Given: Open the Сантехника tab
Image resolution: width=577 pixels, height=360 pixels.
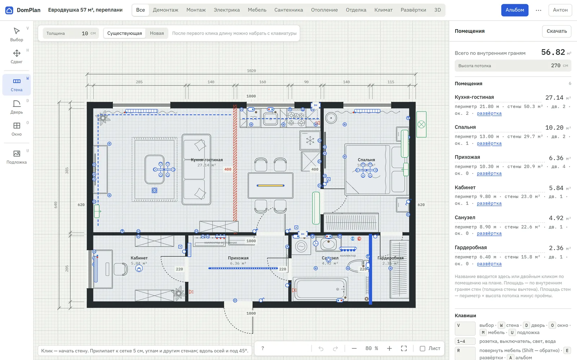Looking at the screenshot, I should (x=288, y=10).
